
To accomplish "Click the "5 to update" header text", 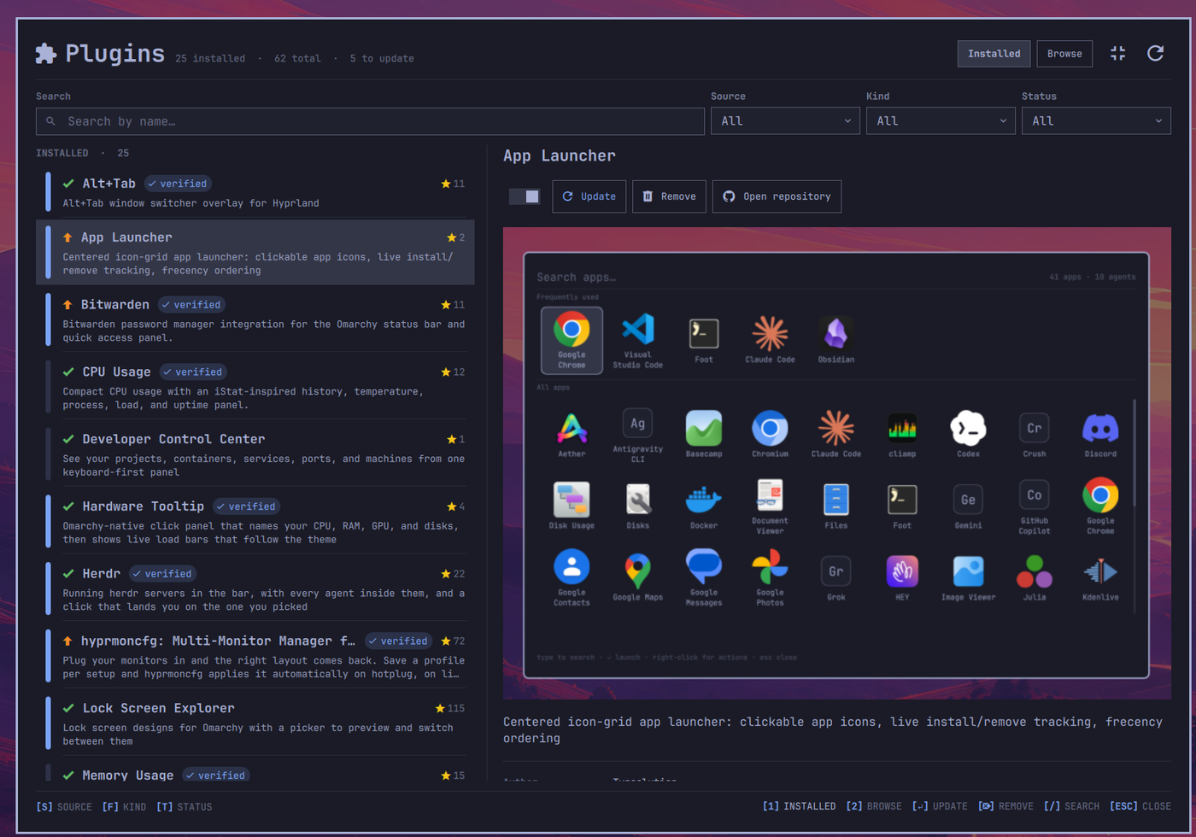I will (382, 59).
